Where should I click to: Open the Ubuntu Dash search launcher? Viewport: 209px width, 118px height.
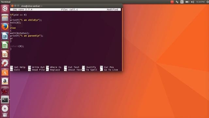tap(5, 9)
